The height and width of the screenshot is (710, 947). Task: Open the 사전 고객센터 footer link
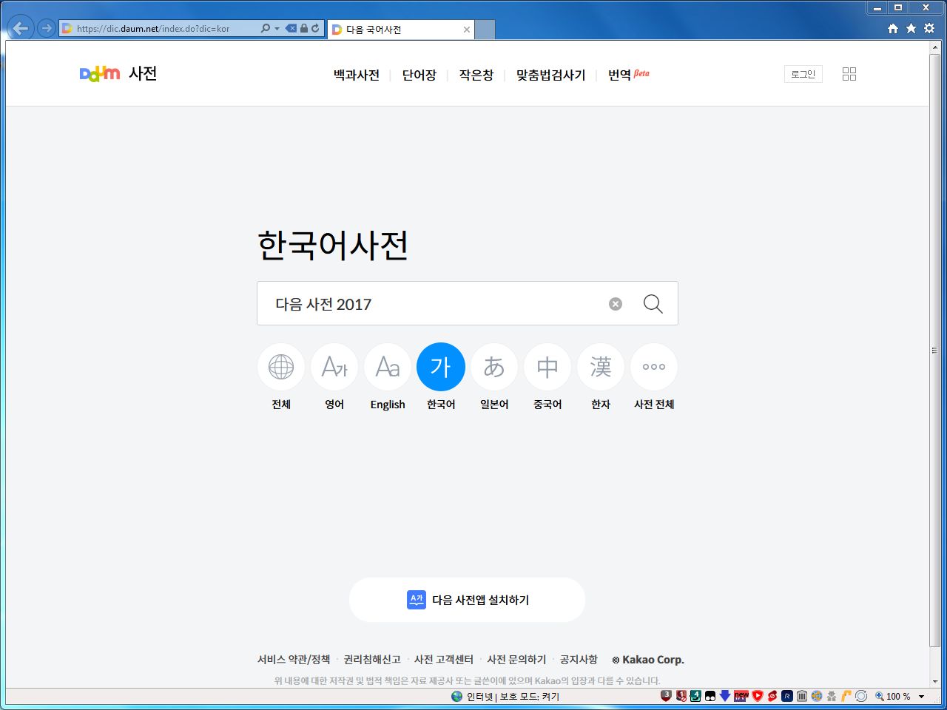(444, 660)
